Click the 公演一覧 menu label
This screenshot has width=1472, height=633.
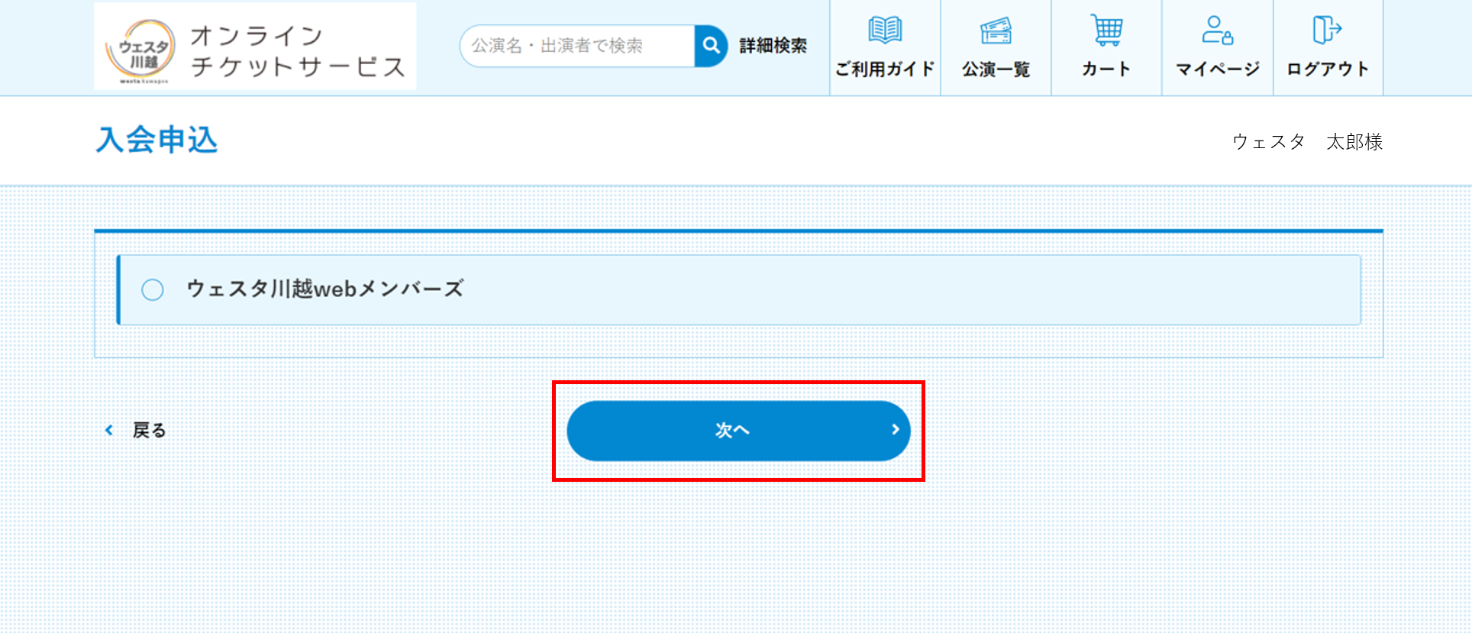pyautogui.click(x=996, y=69)
